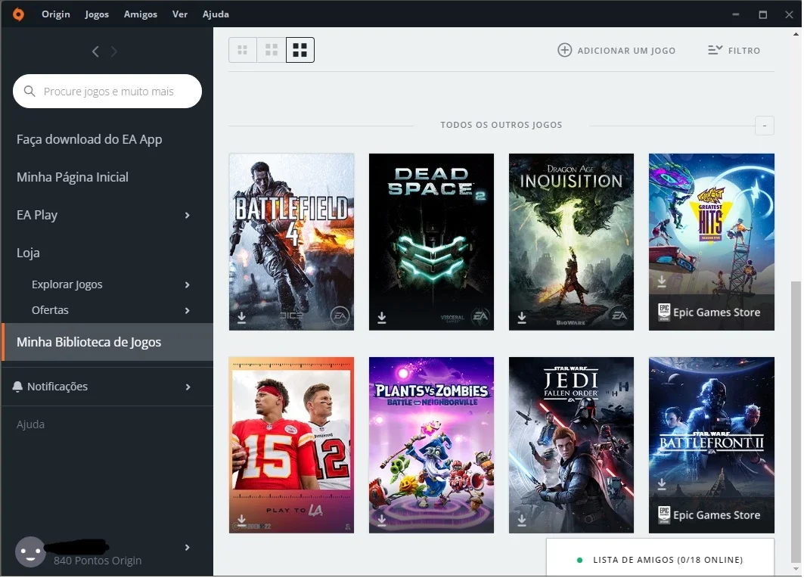Click the Adicionar um Jogo plus icon
The height and width of the screenshot is (578, 804).
pyautogui.click(x=564, y=50)
